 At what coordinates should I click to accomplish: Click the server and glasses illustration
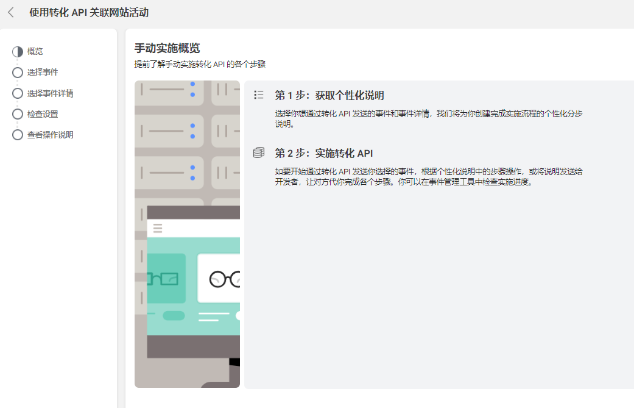187,234
